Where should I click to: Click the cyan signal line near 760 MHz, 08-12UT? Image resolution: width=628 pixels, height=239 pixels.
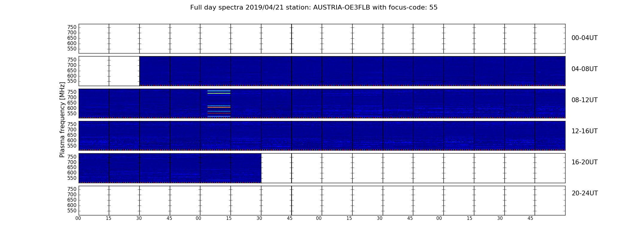219,91
